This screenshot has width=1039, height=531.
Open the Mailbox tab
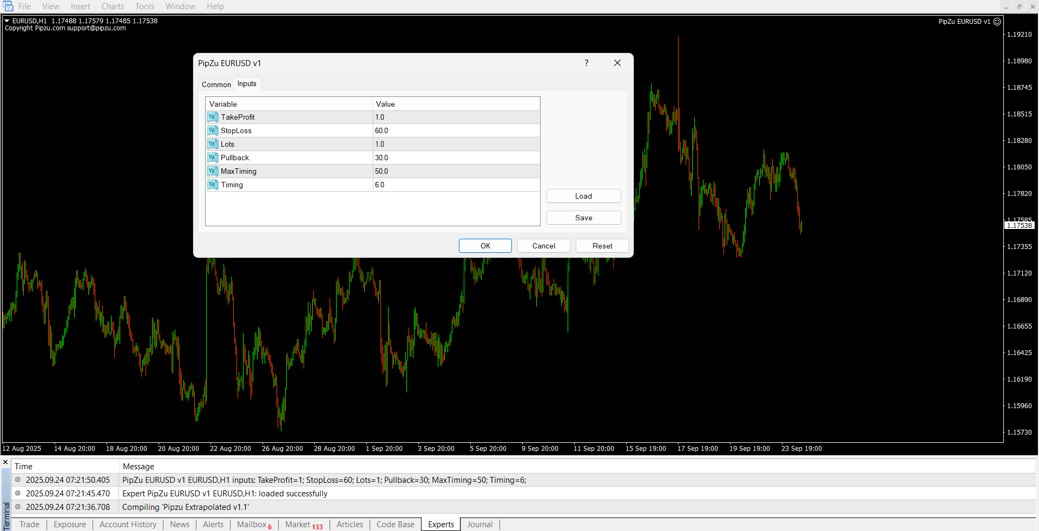click(x=252, y=525)
